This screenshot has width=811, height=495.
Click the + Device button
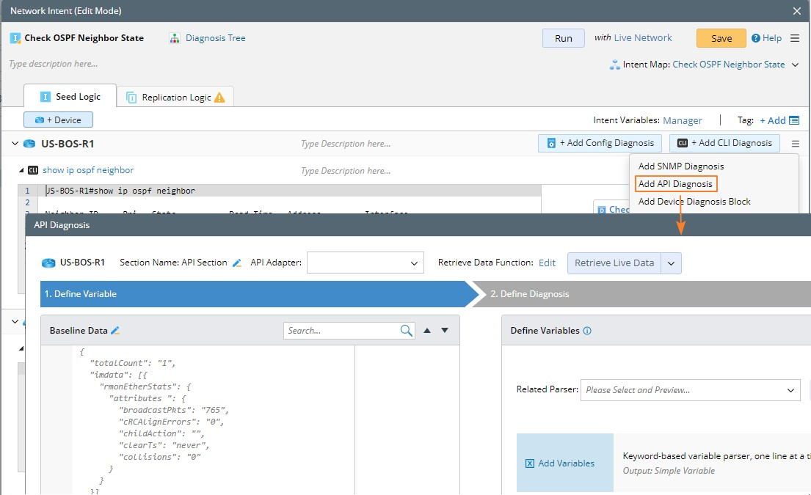point(59,120)
